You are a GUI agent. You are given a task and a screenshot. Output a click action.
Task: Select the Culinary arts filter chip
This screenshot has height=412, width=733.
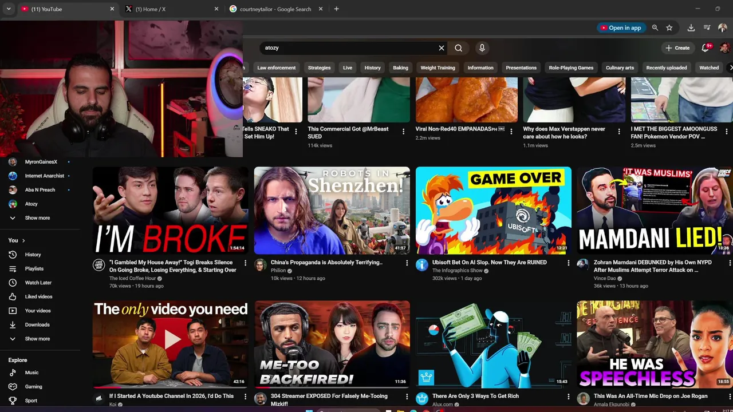point(620,68)
